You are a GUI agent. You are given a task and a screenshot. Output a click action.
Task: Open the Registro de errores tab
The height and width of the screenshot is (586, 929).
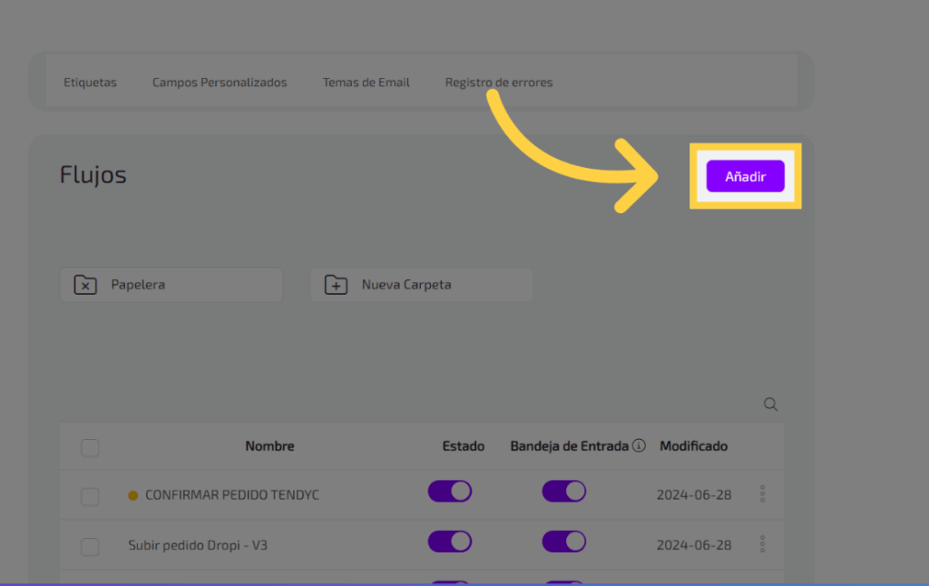(x=498, y=83)
